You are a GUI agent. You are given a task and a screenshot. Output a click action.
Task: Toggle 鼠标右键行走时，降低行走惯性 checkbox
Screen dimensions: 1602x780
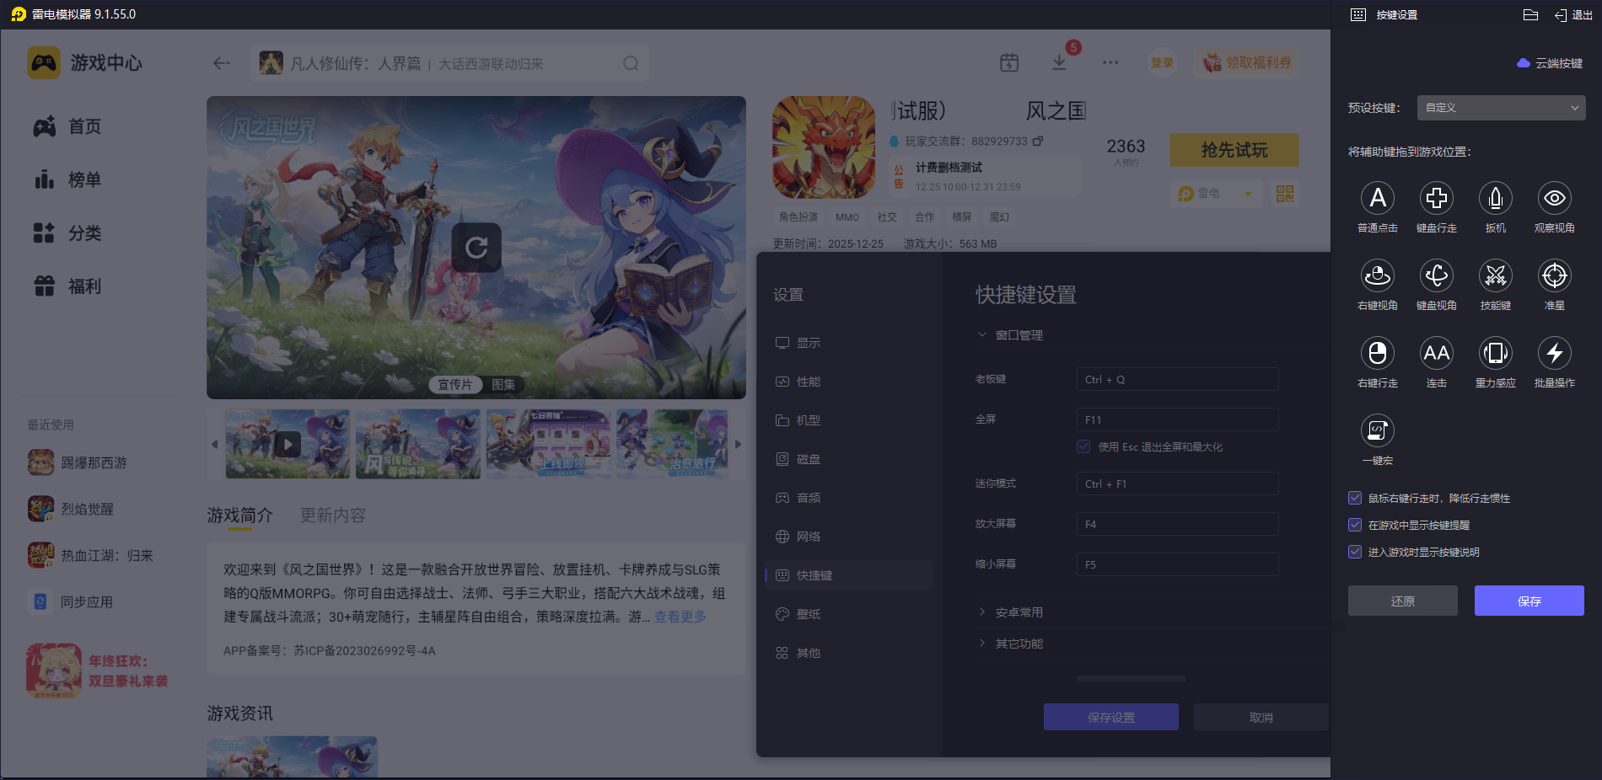click(x=1355, y=498)
